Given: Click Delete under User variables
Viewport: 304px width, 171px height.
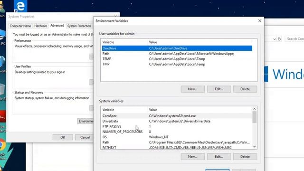Looking at the screenshot, I should pyautogui.click(x=245, y=89).
